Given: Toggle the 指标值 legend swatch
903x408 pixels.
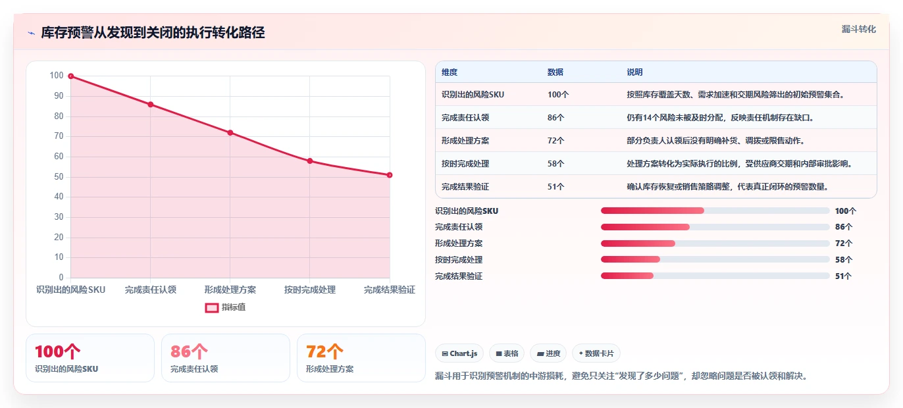Looking at the screenshot, I should coord(212,307).
